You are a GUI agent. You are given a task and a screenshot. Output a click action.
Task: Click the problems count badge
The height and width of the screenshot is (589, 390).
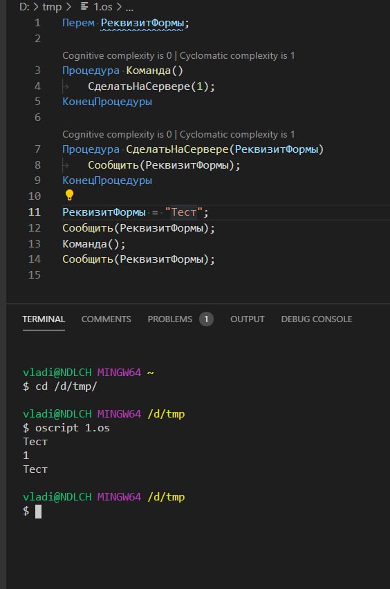(206, 319)
